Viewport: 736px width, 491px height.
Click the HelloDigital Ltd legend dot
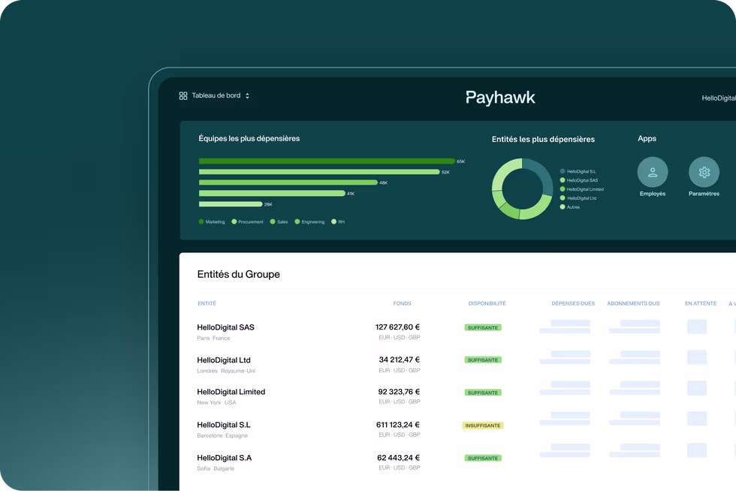[563, 198]
